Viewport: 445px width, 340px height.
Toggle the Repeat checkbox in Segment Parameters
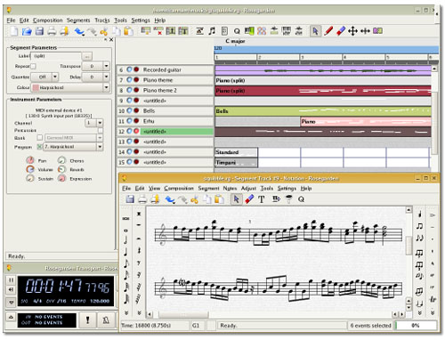[33, 66]
